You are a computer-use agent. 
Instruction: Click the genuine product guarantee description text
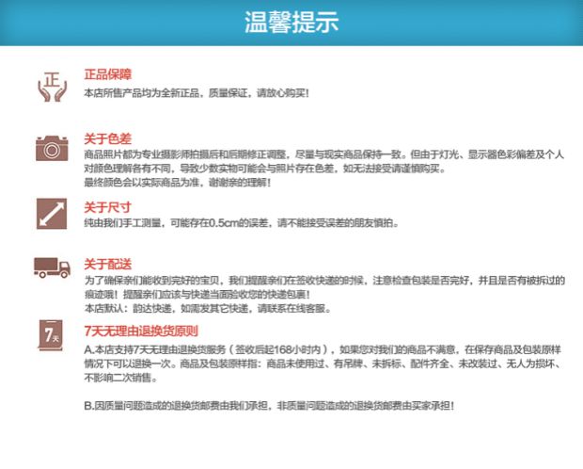click(x=197, y=92)
